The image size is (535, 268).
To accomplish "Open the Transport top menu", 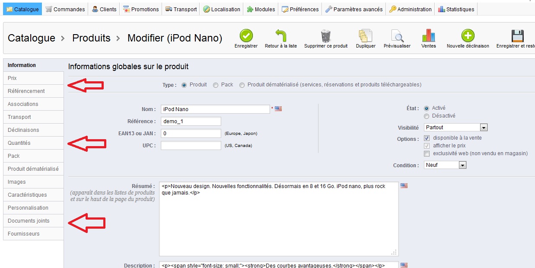I will coord(181,9).
